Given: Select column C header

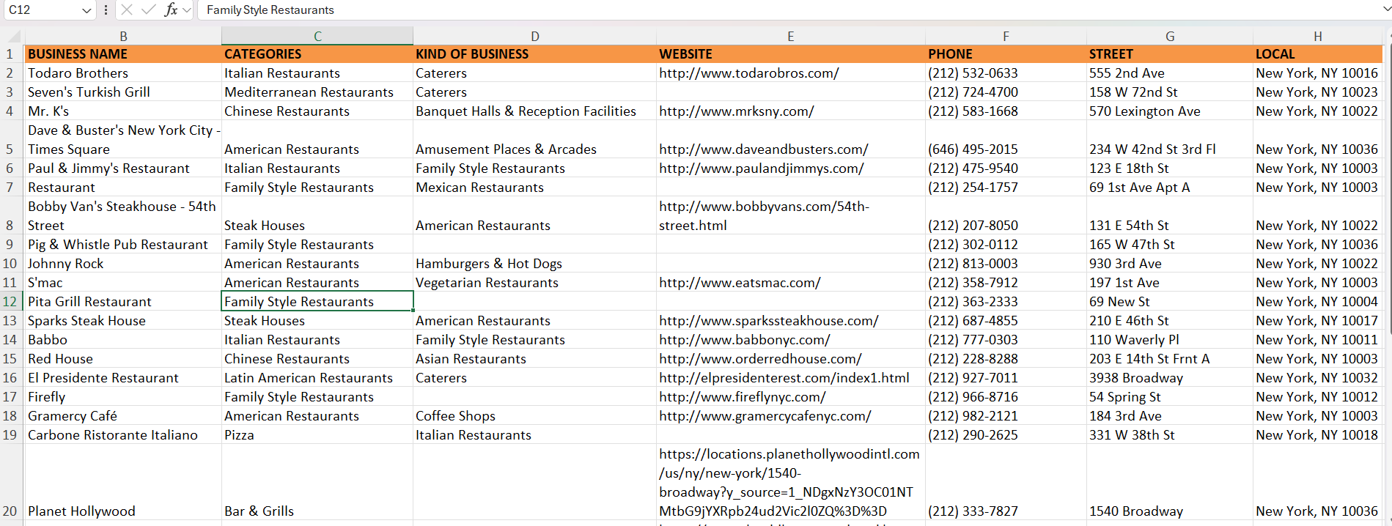Looking at the screenshot, I should tap(317, 36).
